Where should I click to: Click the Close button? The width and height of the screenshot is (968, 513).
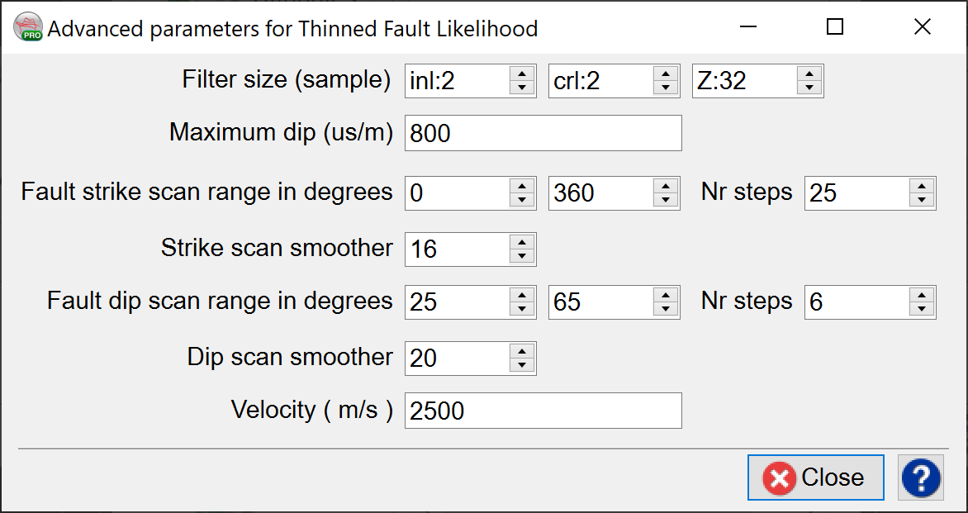click(815, 477)
